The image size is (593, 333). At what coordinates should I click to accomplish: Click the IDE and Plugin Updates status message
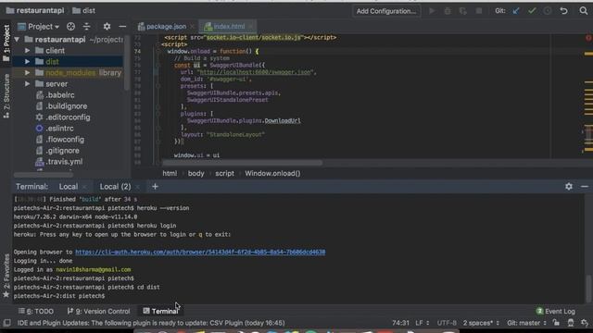pos(151,323)
